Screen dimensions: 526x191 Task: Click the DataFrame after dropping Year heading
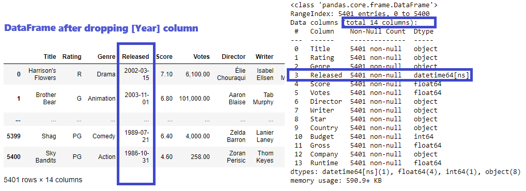click(101, 28)
